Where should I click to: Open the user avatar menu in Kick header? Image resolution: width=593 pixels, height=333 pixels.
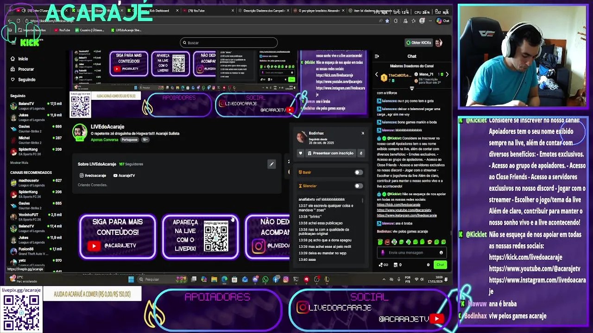pyautogui.click(x=439, y=43)
